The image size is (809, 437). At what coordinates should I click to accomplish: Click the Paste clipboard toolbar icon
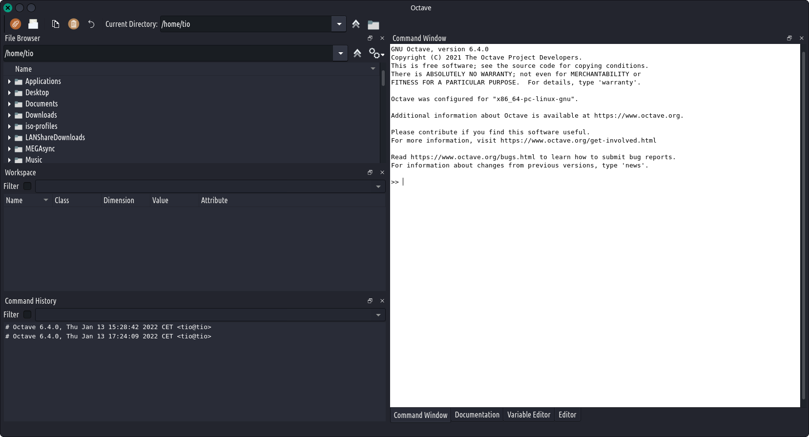click(x=74, y=24)
